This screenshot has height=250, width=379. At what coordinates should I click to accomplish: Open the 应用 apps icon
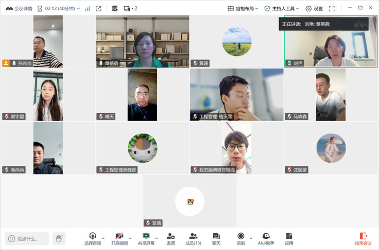tap(289, 238)
